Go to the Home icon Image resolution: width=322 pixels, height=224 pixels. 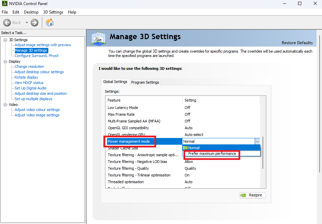49,23
